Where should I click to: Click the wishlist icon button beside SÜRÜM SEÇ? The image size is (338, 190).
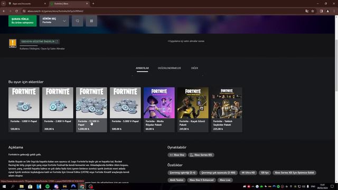pyautogui.click(x=78, y=21)
